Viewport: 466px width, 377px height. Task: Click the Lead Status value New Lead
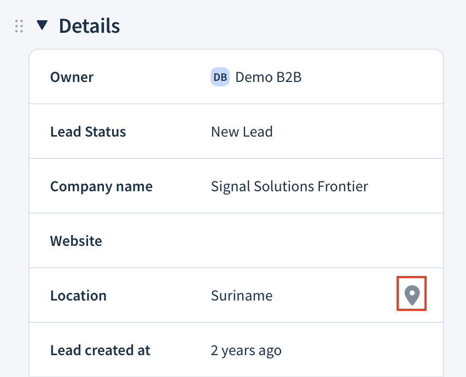[x=242, y=132]
